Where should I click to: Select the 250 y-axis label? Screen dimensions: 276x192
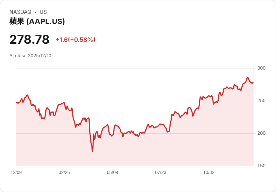[x=261, y=101]
